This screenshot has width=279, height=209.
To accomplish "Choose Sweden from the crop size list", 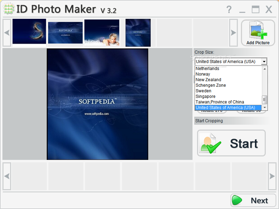I will (x=228, y=91).
